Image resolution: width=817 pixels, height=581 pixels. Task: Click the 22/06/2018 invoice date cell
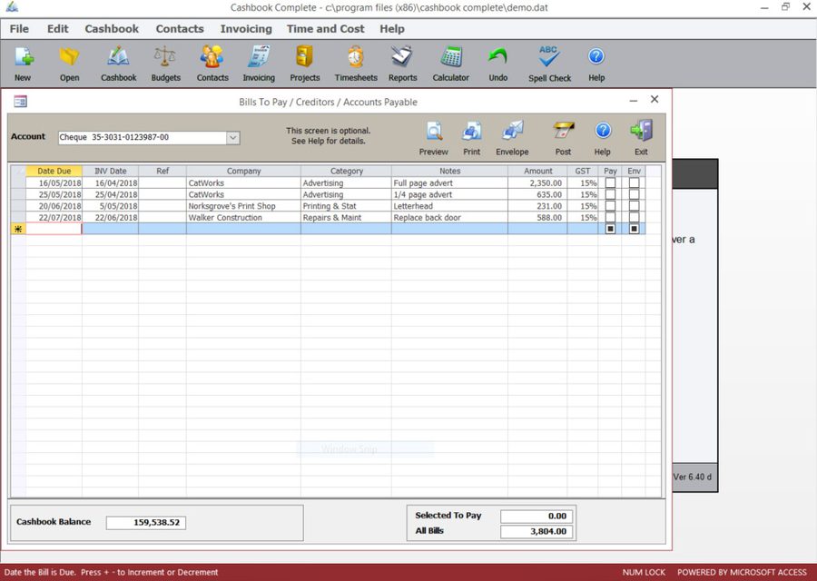click(x=111, y=217)
